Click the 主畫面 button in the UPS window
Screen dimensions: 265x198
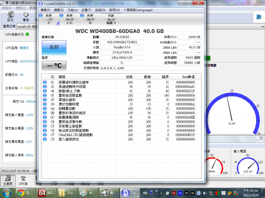(x=8, y=180)
